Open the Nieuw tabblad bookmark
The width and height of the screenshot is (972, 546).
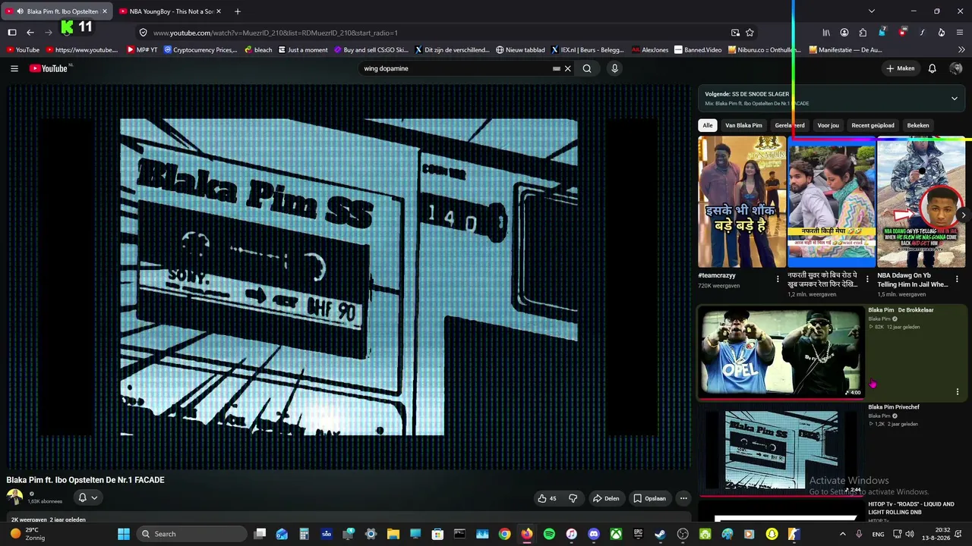coord(520,50)
